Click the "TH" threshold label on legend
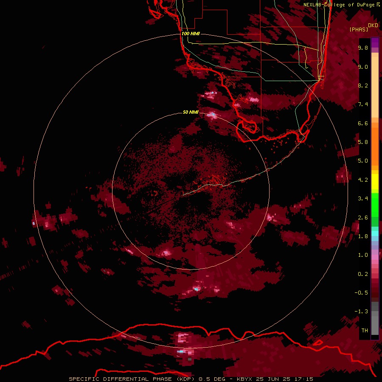The height and width of the screenshot is (382, 382). tap(365, 331)
